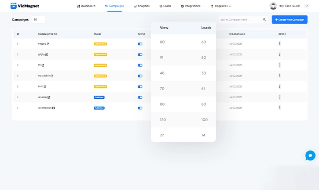Click leads count 61
The image size is (319, 190).
[203, 89]
